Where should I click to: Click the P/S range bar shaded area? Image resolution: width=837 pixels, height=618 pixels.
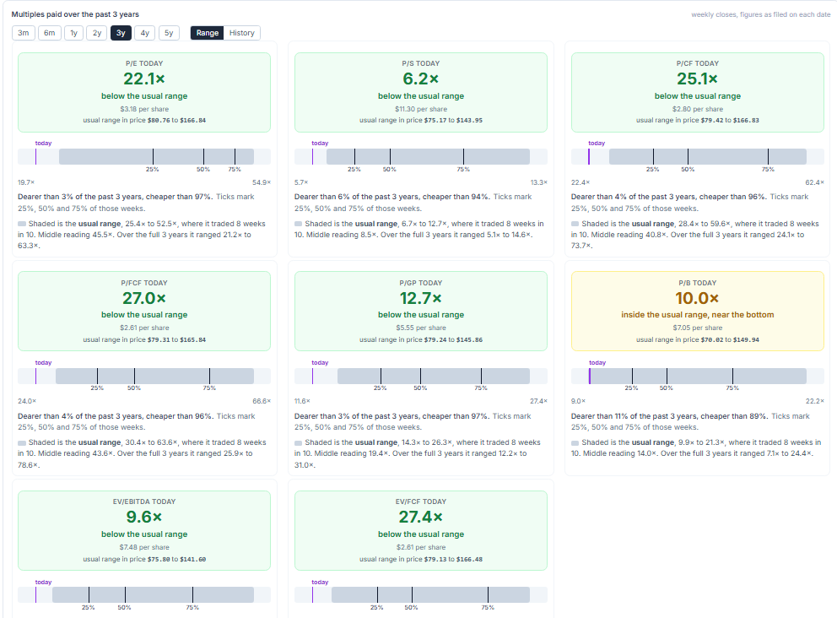tap(428, 156)
